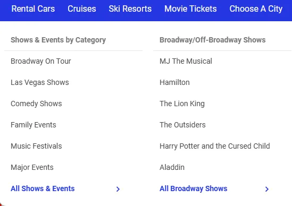
Task: Open the Family Events link
Action: tap(34, 125)
